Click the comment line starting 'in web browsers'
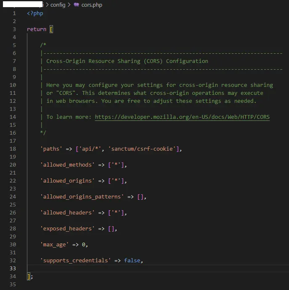This screenshot has width=289, height=290. [151, 101]
